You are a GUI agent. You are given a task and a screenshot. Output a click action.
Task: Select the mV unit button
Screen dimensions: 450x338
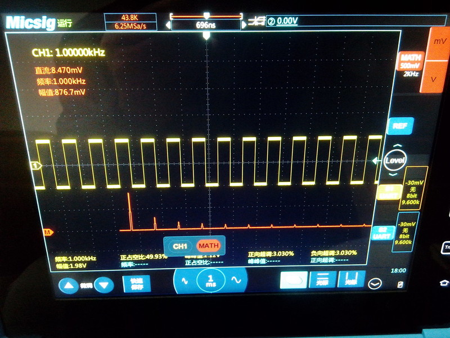point(438,42)
